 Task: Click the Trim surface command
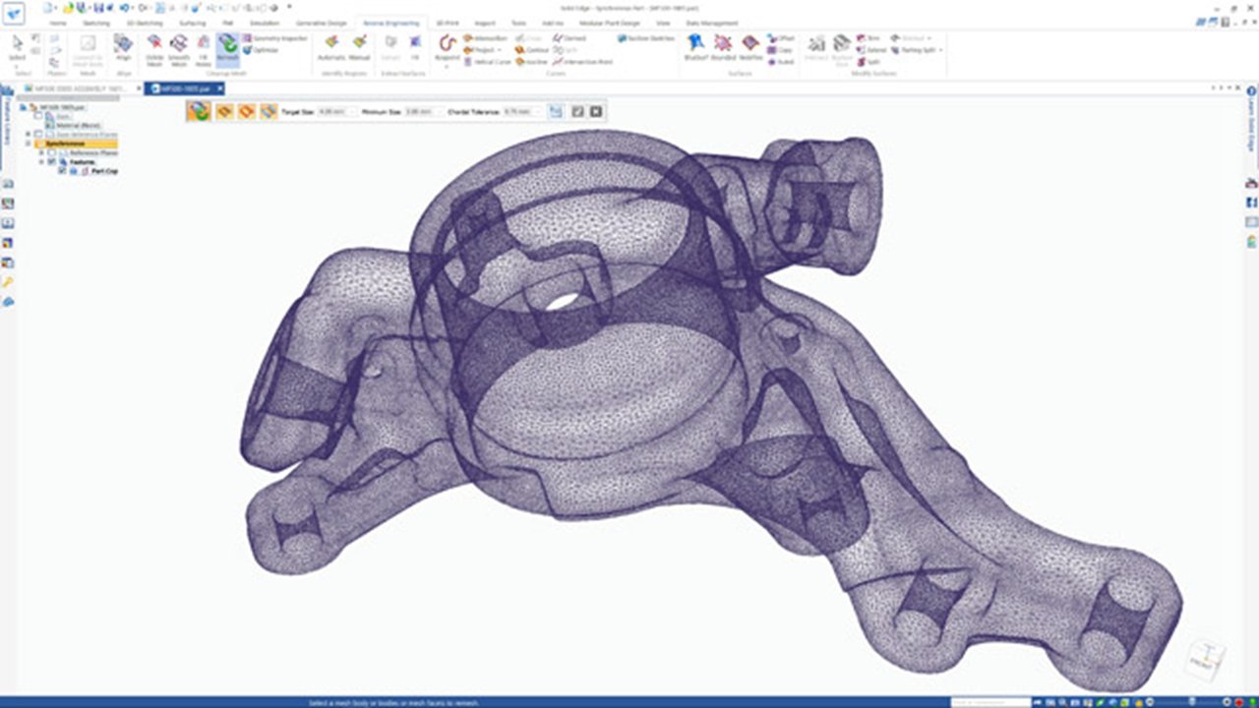[869, 37]
